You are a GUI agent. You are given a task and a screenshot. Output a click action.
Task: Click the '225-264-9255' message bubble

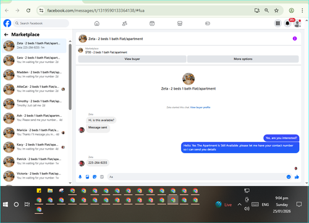(98, 162)
